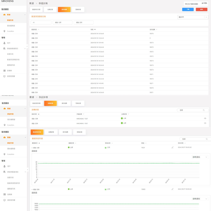This screenshot has height=211, width=211.
Task: Open the 警報訊息 tab above the 資料蒐集 table
Action: coord(78,10)
